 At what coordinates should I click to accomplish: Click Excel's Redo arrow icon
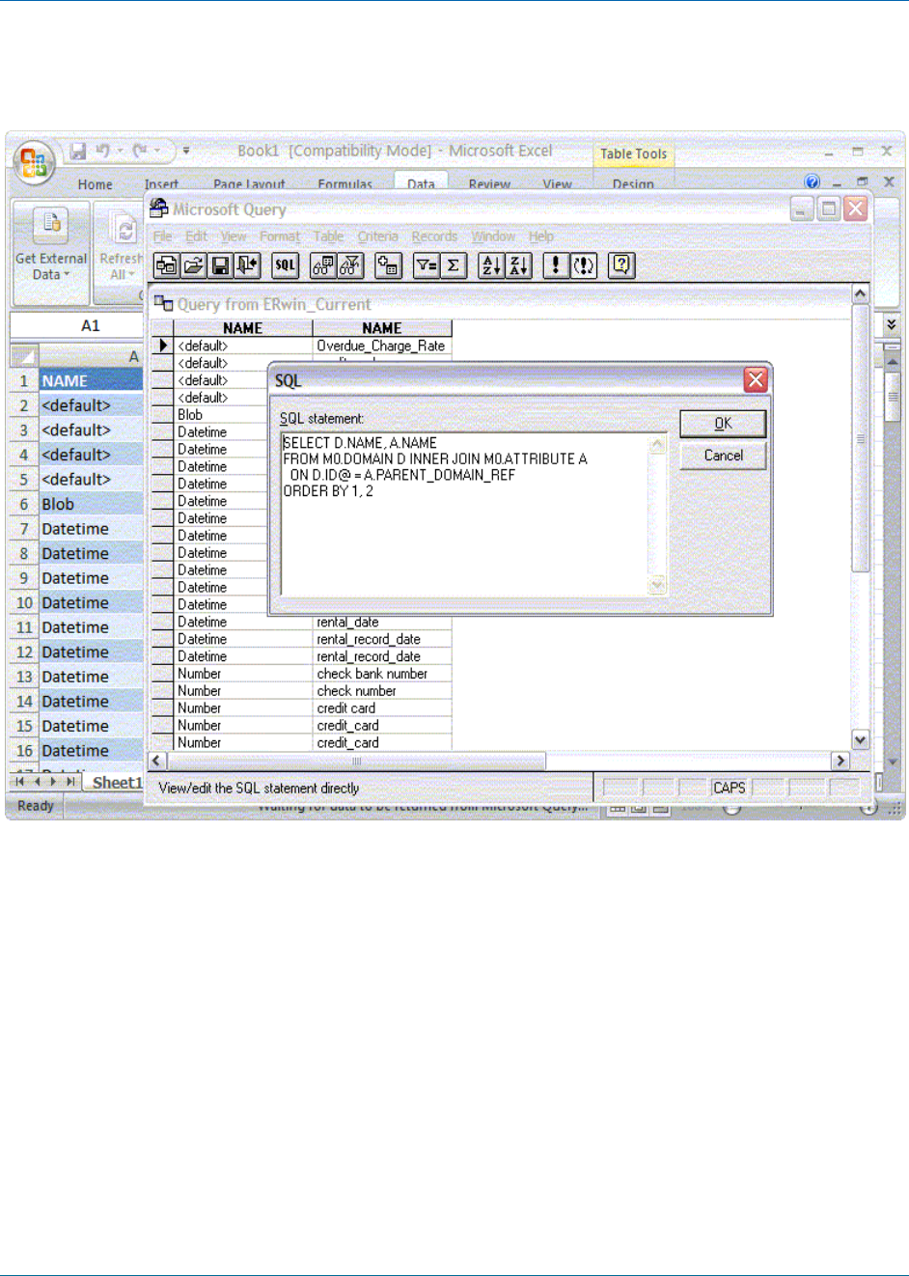pos(140,151)
